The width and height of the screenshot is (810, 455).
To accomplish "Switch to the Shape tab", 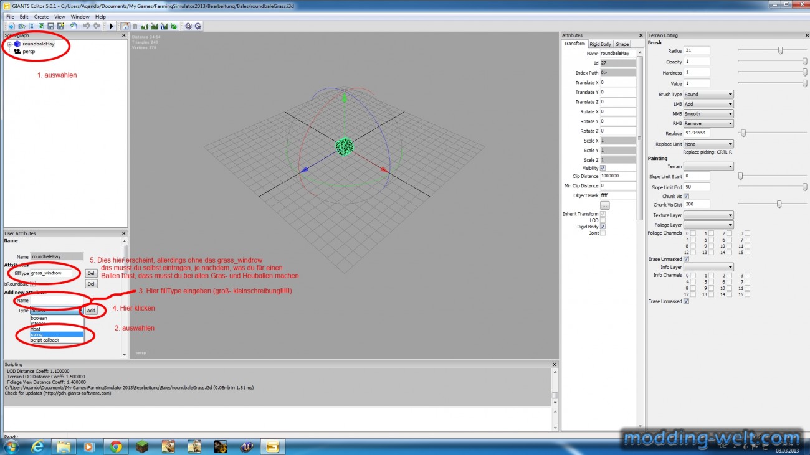I will pyautogui.click(x=622, y=44).
